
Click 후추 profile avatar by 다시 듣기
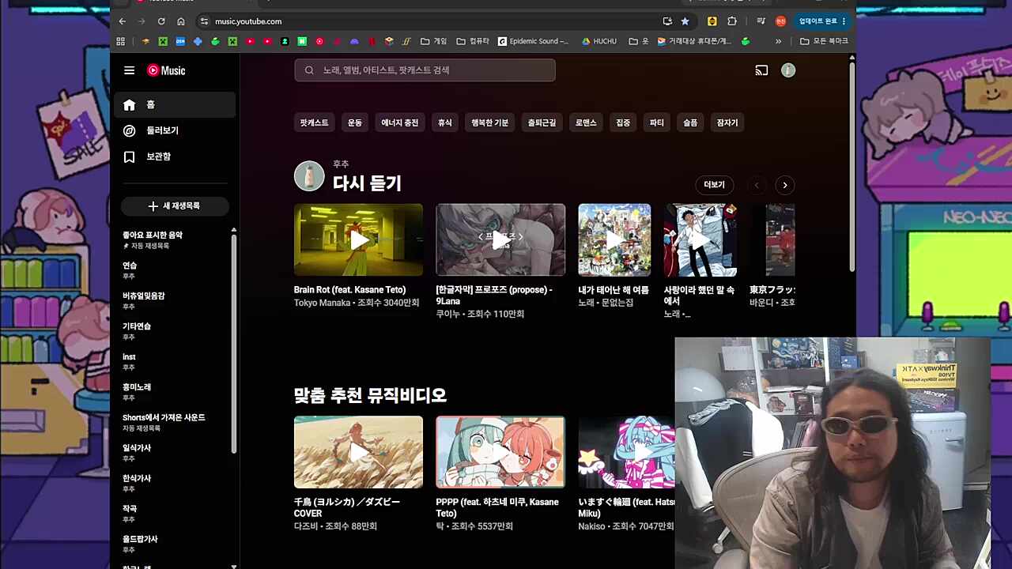pos(309,176)
